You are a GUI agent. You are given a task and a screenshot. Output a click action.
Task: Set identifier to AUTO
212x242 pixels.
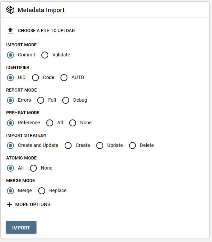click(x=64, y=78)
